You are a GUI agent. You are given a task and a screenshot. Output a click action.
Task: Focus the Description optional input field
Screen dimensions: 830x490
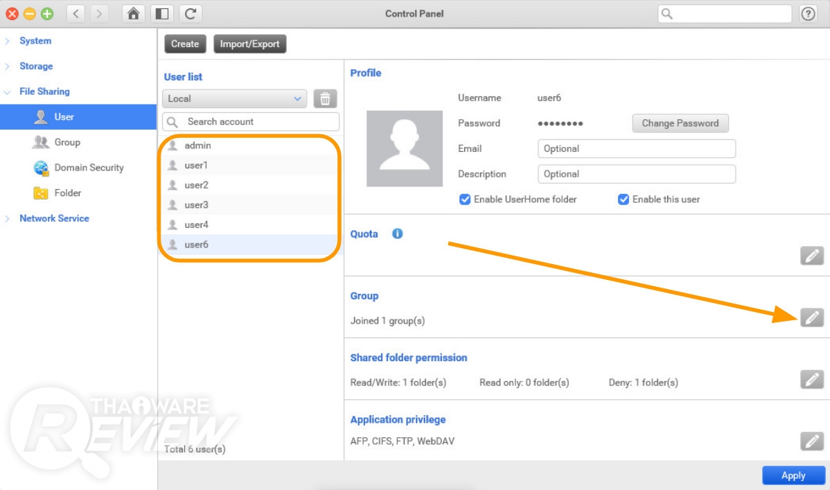tap(637, 174)
